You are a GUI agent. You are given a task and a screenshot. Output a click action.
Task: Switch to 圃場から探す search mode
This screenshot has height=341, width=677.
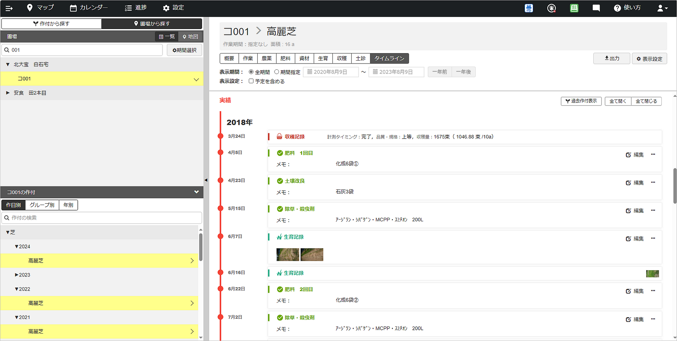pos(152,24)
